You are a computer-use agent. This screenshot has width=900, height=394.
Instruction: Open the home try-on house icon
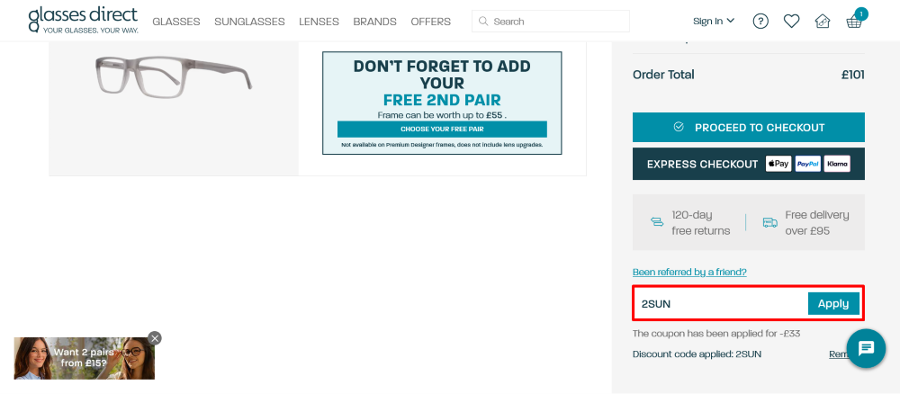pos(823,22)
